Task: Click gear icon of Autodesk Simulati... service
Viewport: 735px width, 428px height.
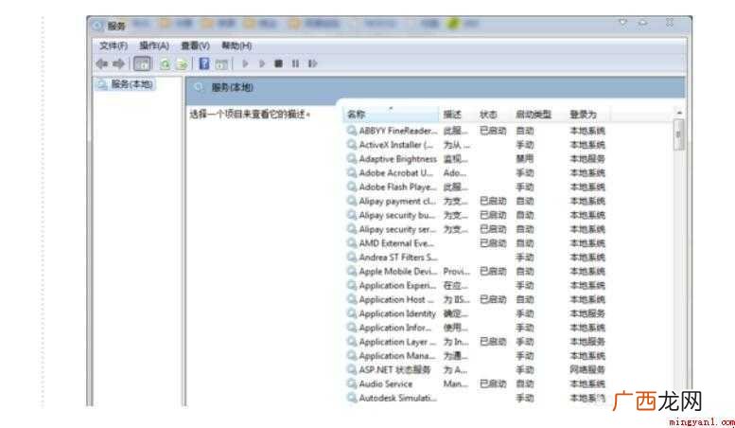Action: coord(352,398)
